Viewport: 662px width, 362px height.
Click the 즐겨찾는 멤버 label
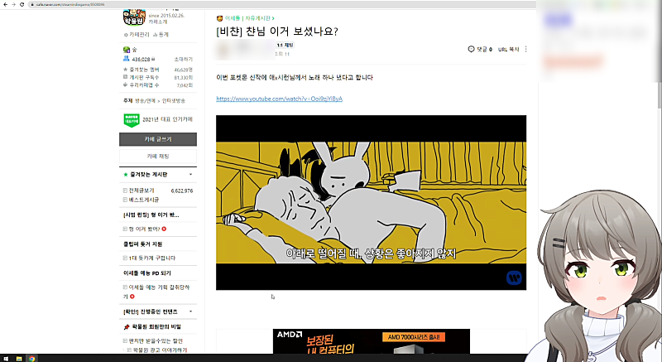[144, 70]
